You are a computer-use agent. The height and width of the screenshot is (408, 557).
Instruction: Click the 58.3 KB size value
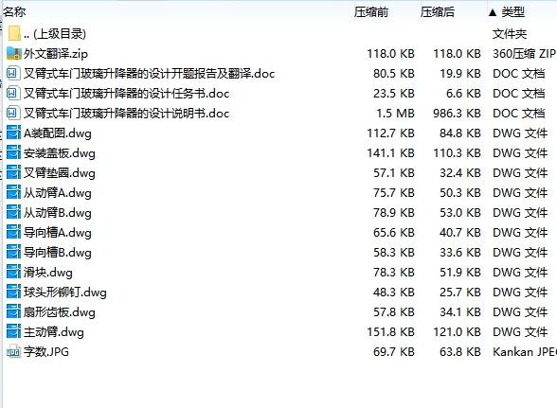click(x=394, y=252)
